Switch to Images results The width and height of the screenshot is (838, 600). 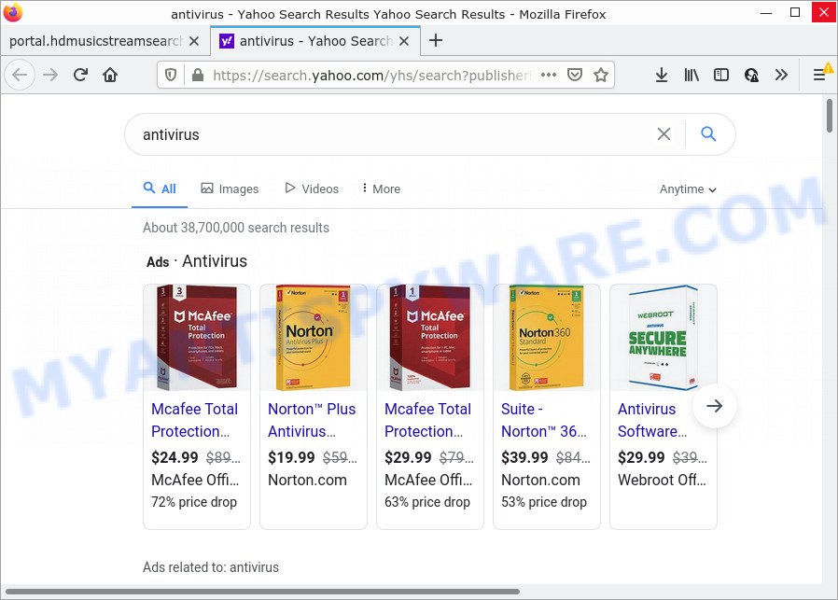pos(230,188)
